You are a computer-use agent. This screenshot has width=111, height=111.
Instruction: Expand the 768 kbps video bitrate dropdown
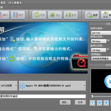pyautogui.click(x=108, y=41)
